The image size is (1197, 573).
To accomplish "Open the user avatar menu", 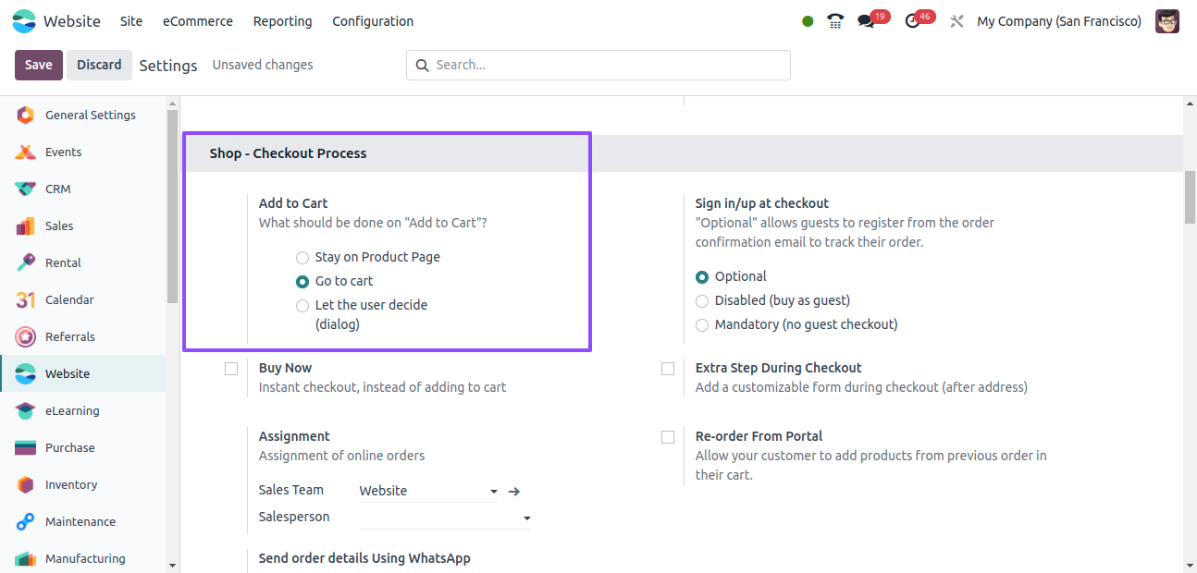I will coord(1167,21).
